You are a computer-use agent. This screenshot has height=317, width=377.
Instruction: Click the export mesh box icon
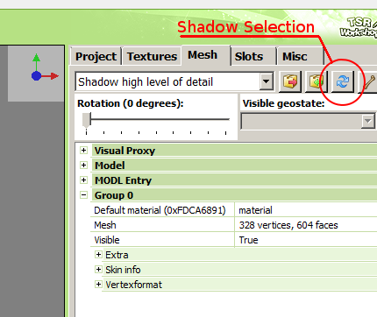pos(290,81)
